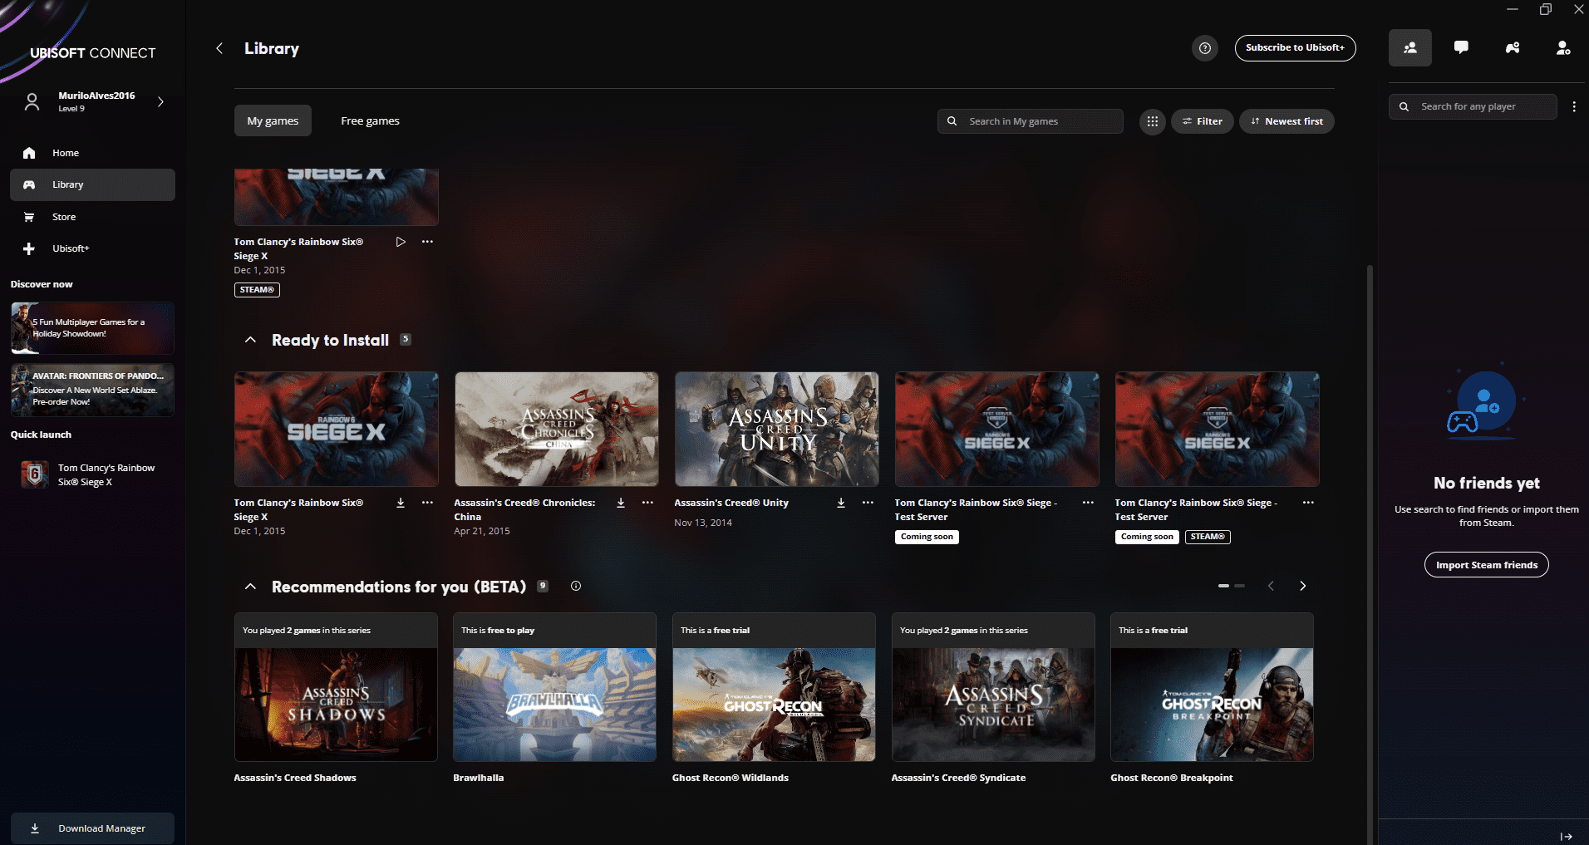This screenshot has height=845, width=1589.
Task: Change the Newest first sort order
Action: (1286, 121)
